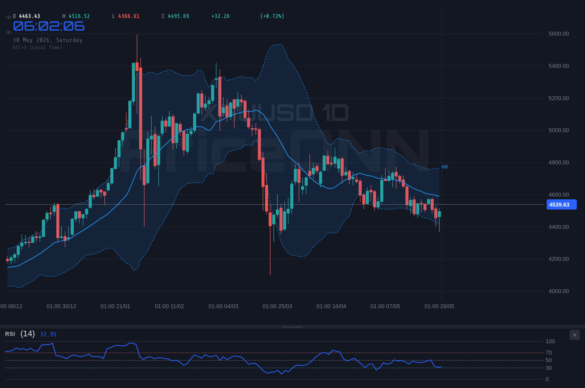The height and width of the screenshot is (388, 585).
Task: Click the 4000.00 price axis label
Action: point(559,291)
